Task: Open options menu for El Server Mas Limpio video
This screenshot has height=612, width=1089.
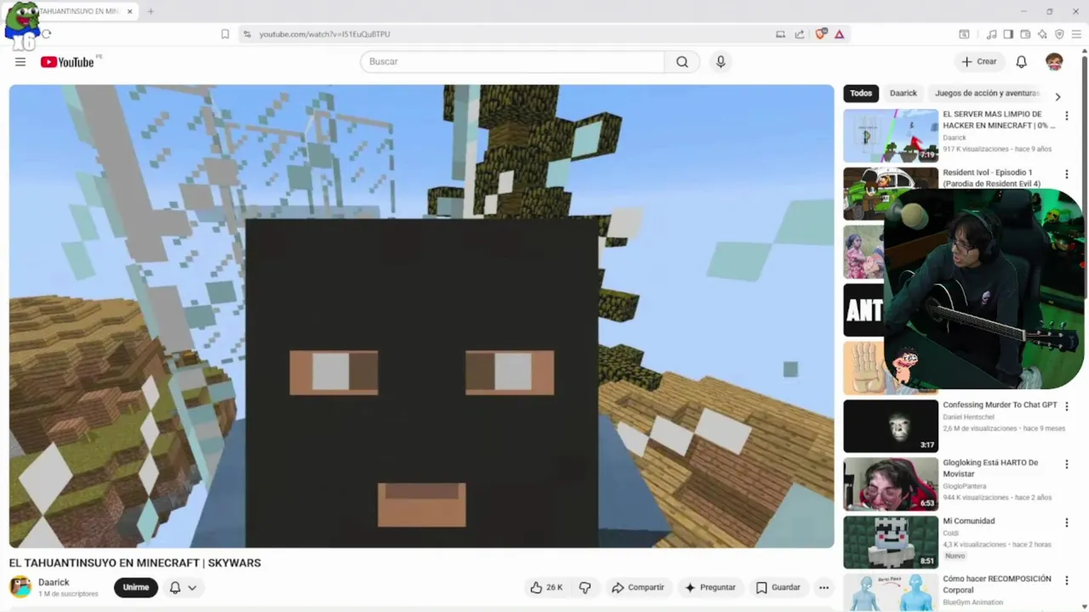Action: click(x=1066, y=116)
